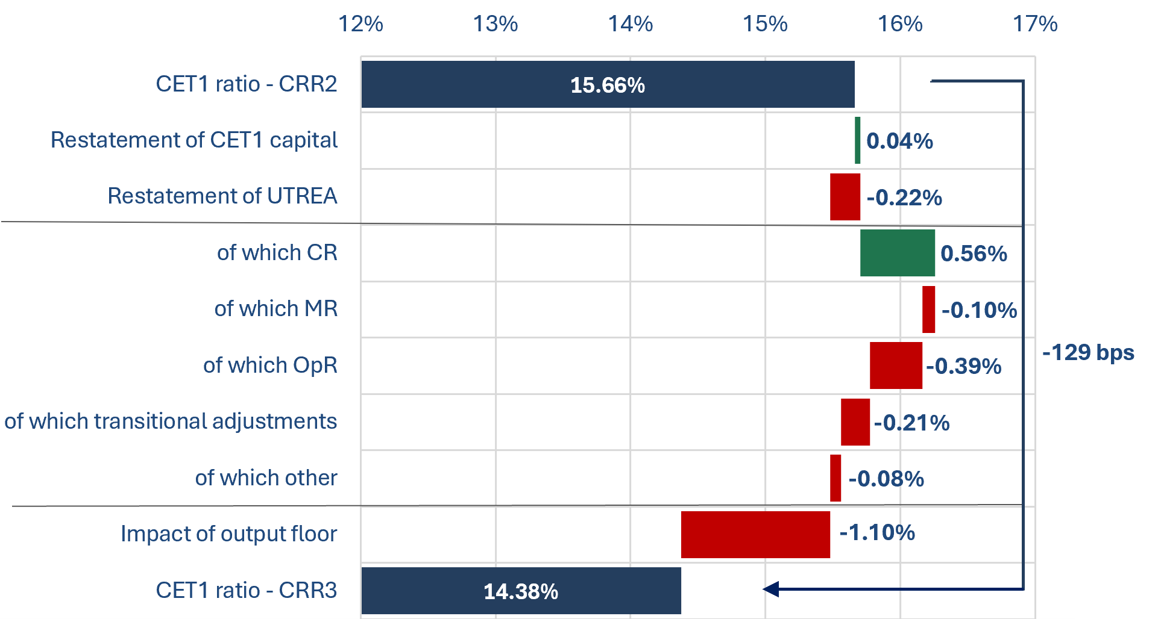
Task: Click the -129 bps annotation label
Action: 1088,353
